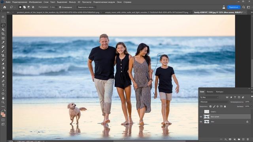Select the Eyedropper tool
Viewport: 253px width, 142px height.
pyautogui.click(x=3, y=42)
